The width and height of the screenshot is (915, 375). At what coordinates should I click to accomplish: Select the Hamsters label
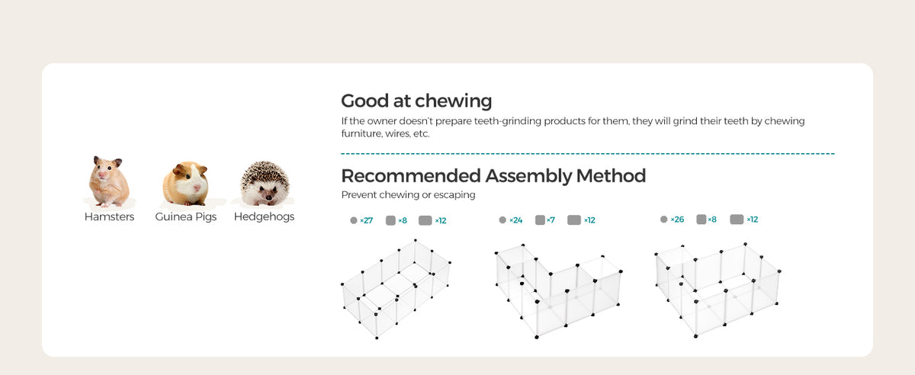[x=109, y=217]
